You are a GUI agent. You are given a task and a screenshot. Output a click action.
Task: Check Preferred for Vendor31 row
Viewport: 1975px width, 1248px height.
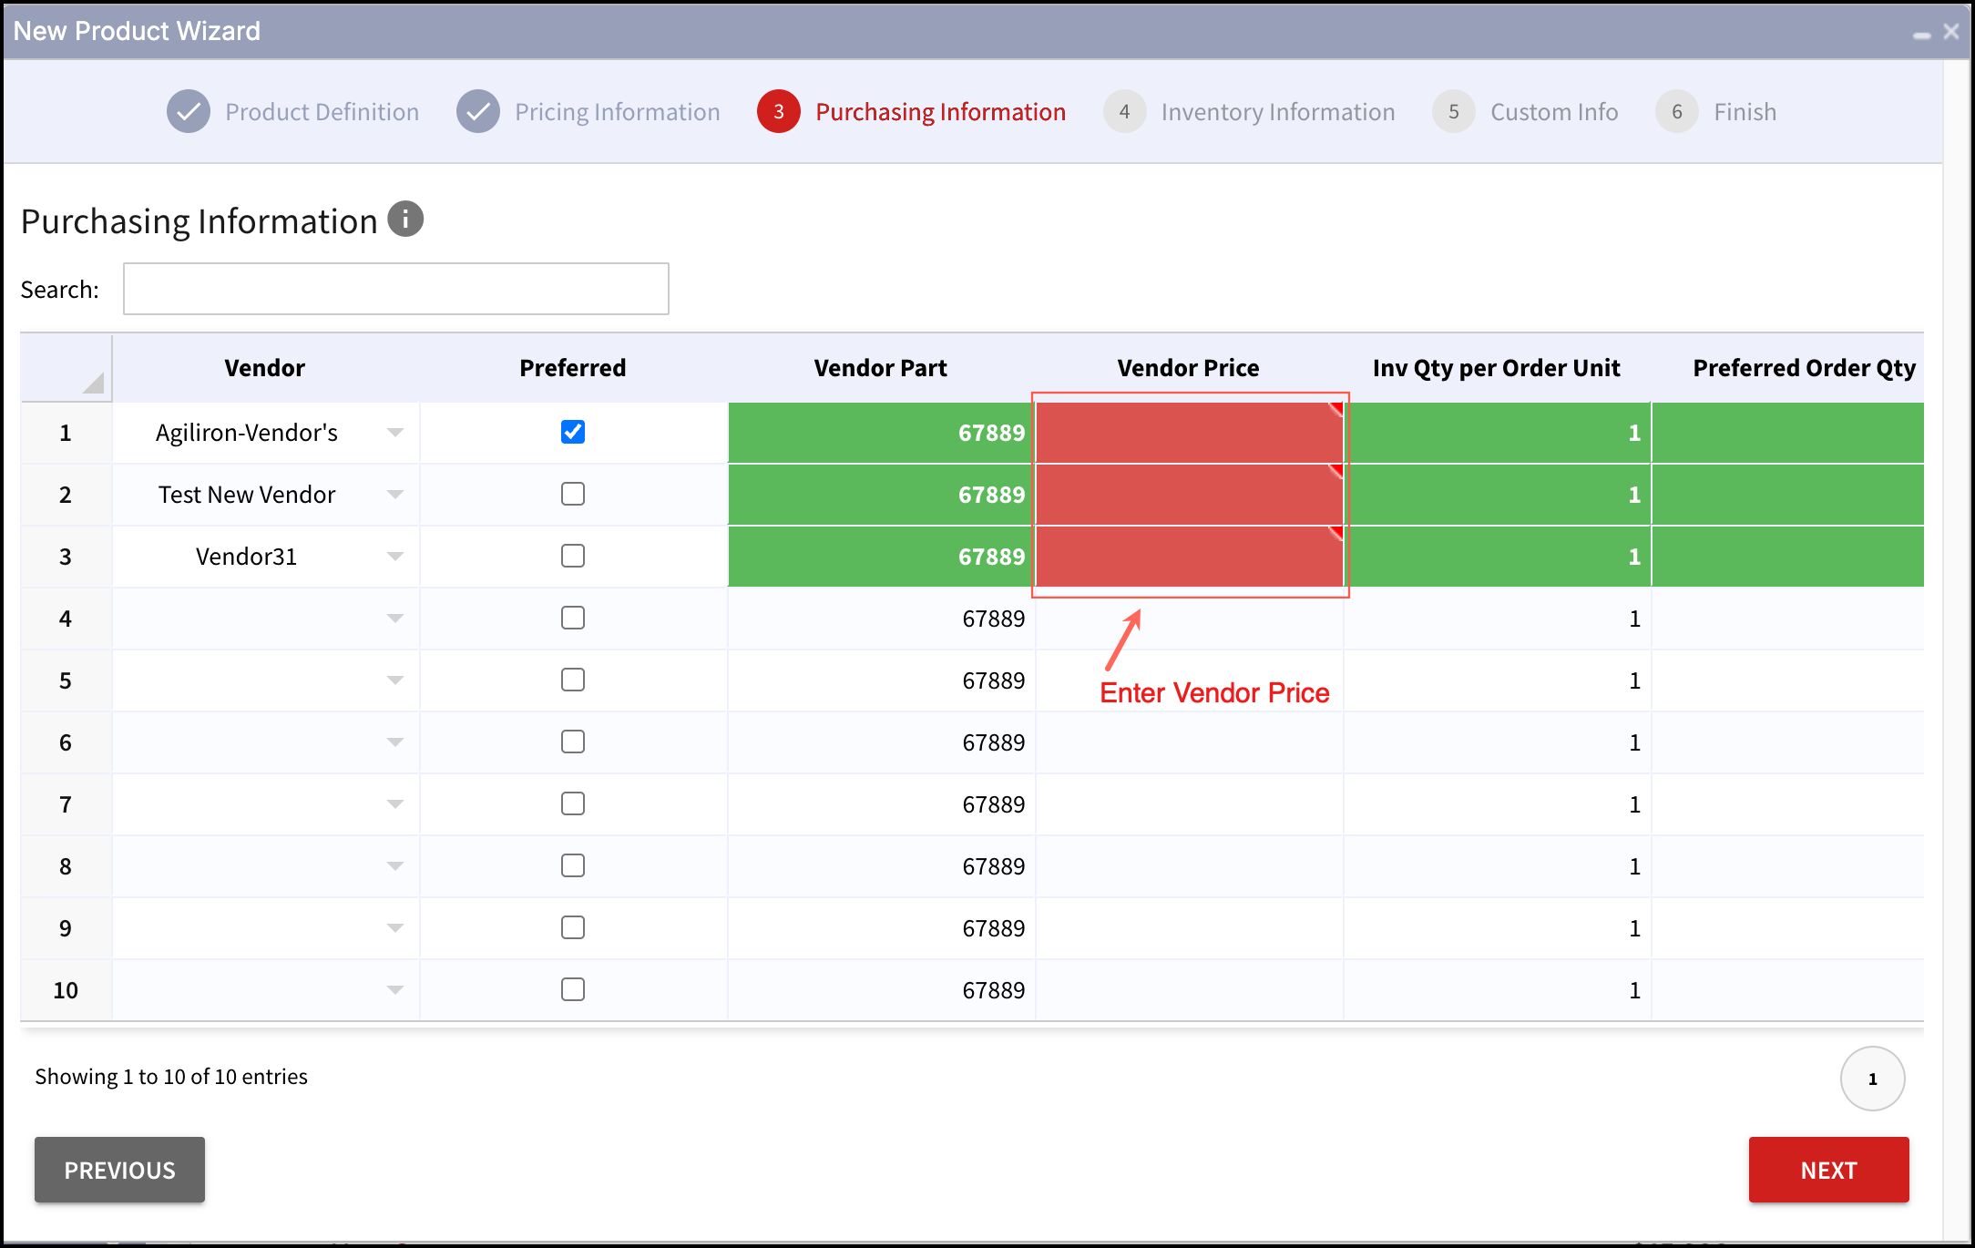pos(573,556)
